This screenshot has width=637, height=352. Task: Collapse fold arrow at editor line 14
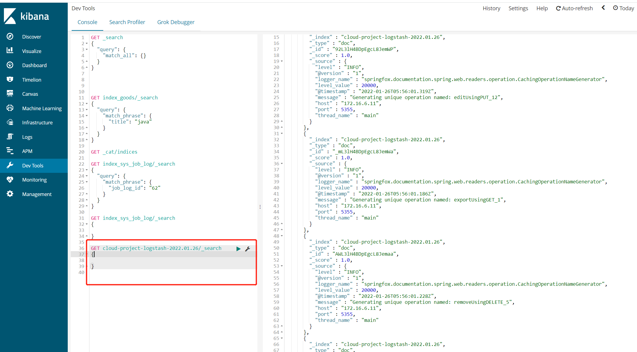(x=87, y=116)
